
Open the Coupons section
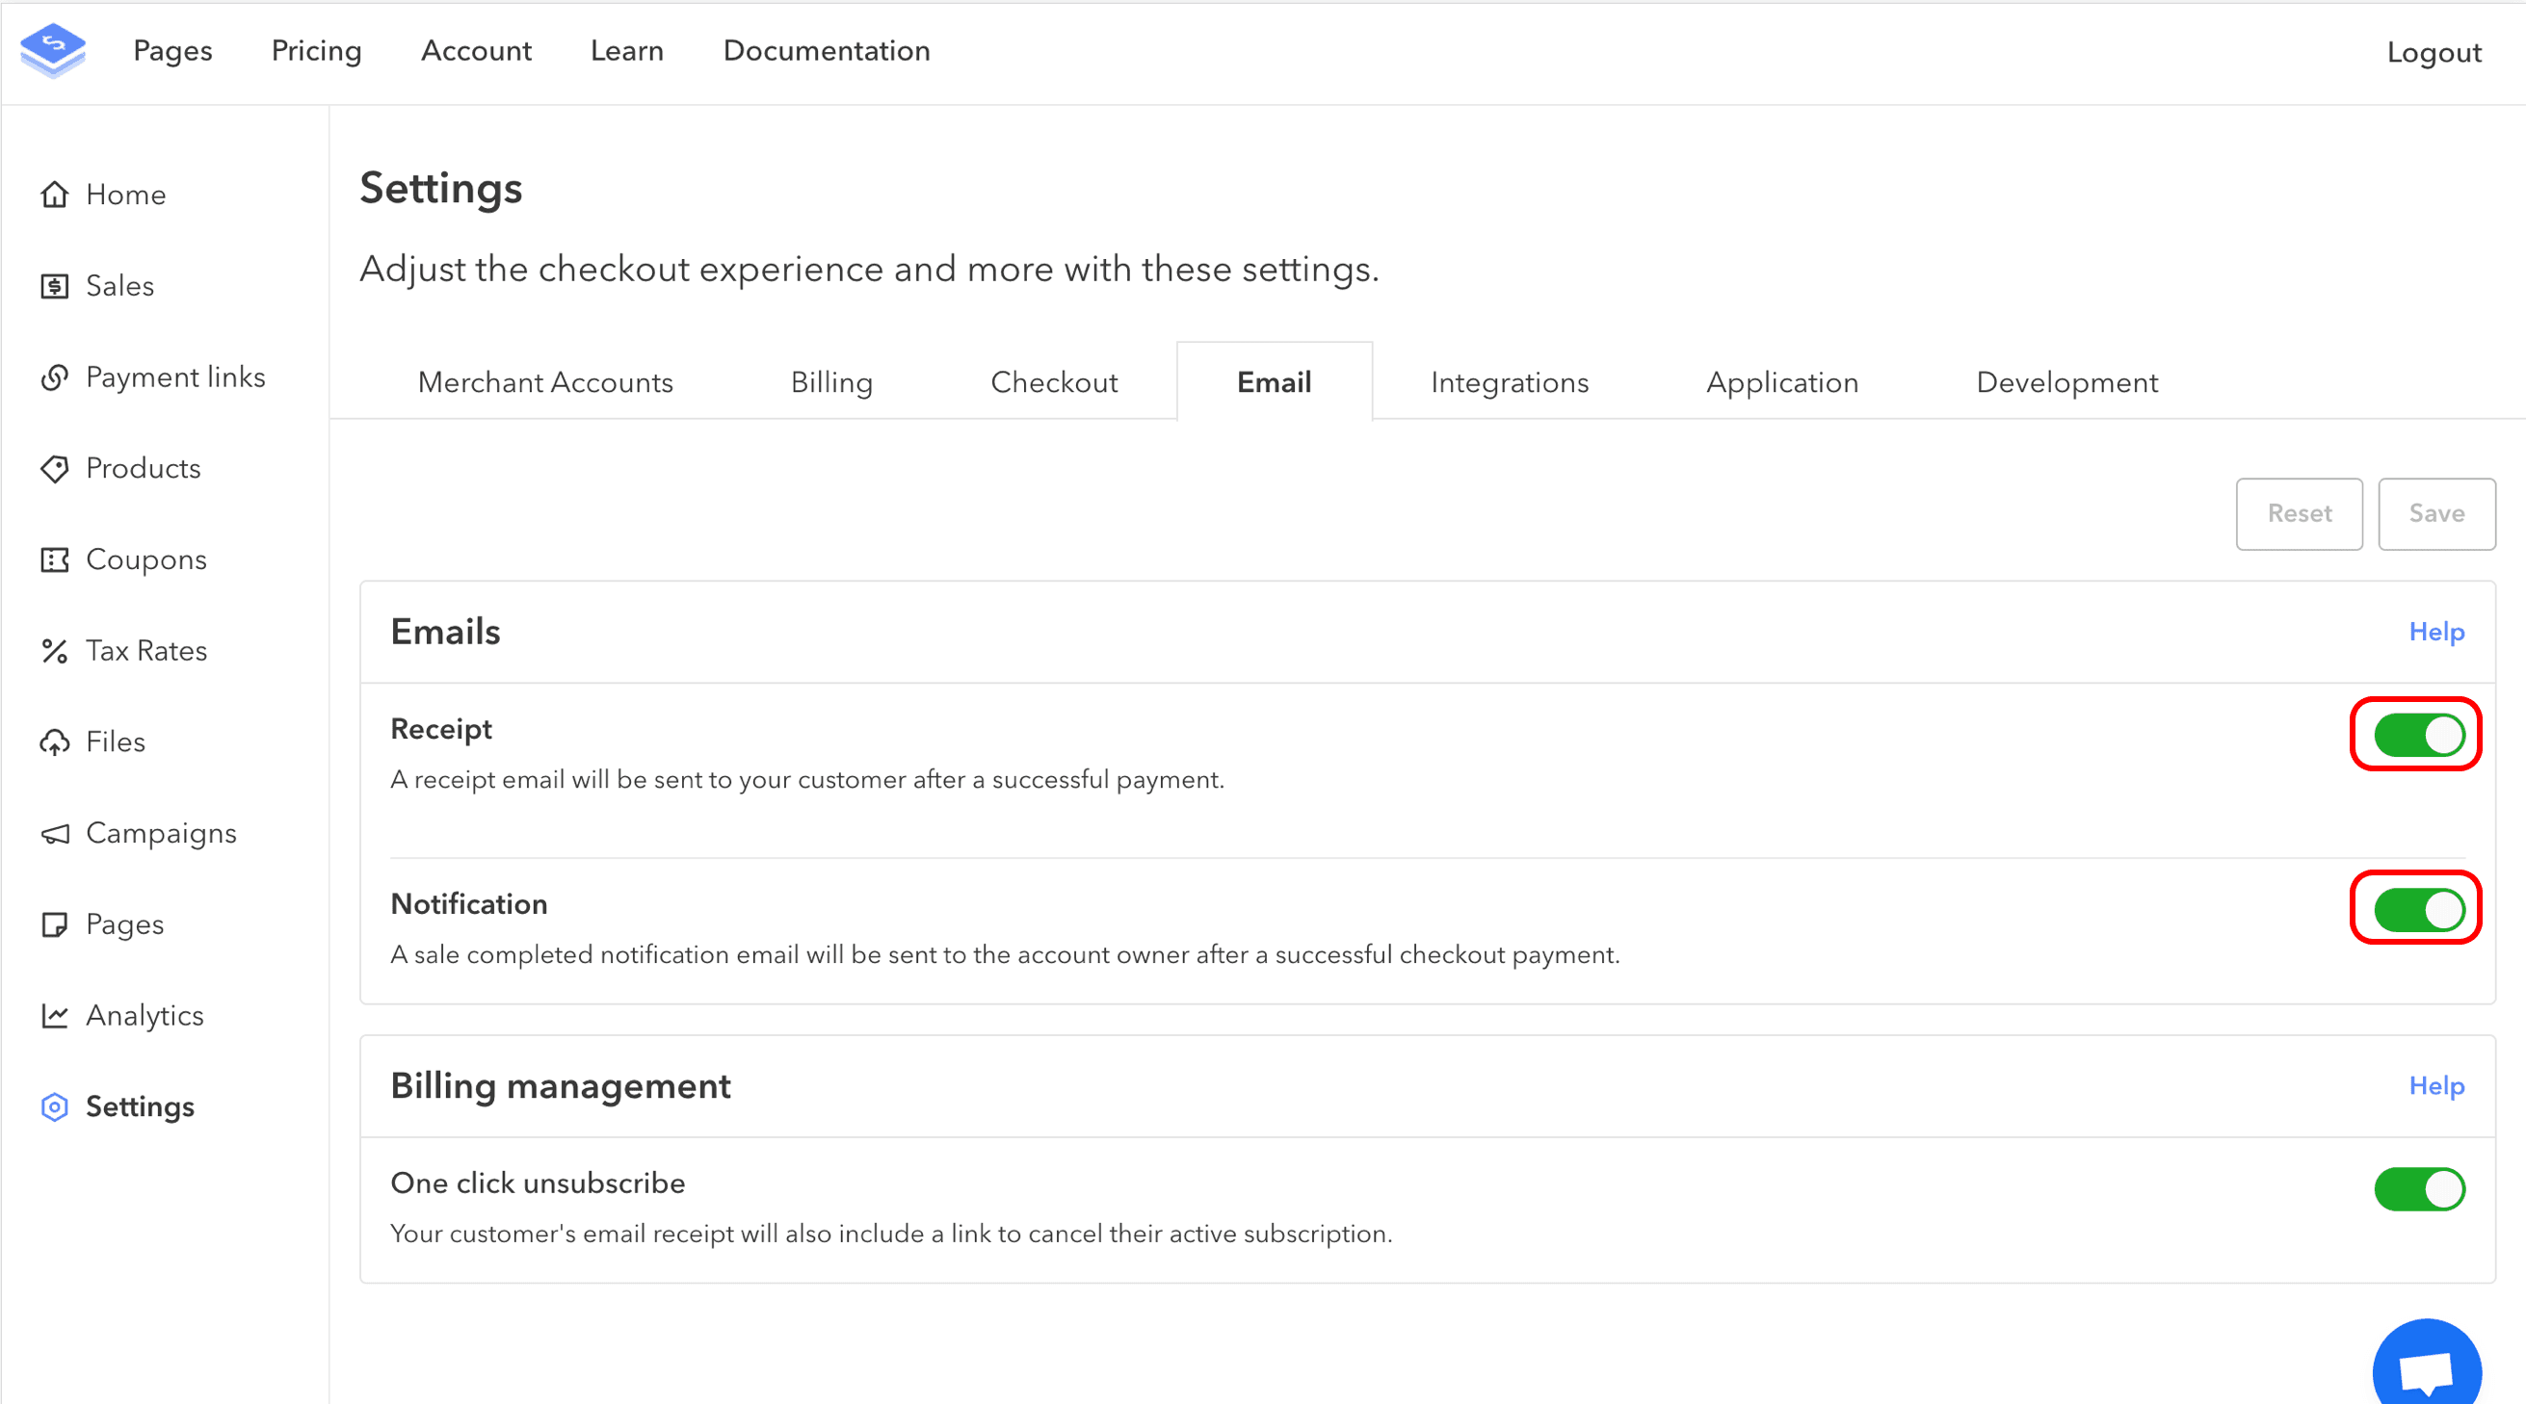tap(146, 559)
